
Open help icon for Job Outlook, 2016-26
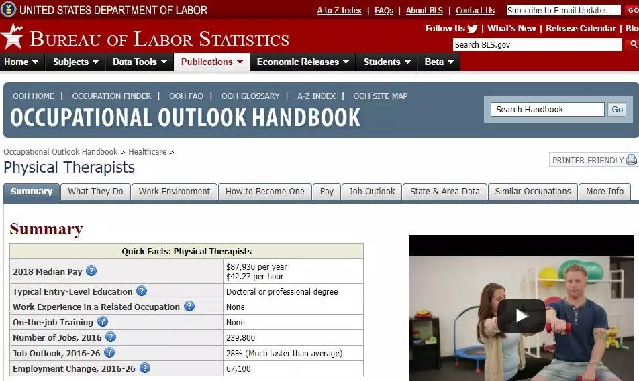pos(109,352)
